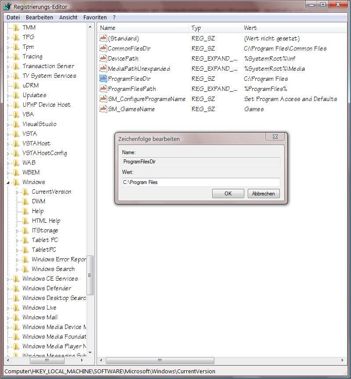Click the TMM folder icon
351x379 pixels.
pos(16,28)
